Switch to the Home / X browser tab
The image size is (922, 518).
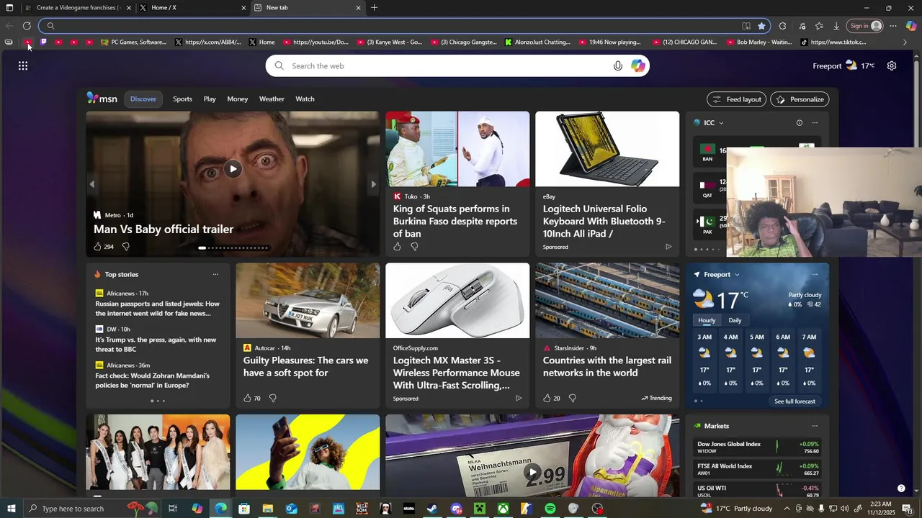[x=193, y=8]
